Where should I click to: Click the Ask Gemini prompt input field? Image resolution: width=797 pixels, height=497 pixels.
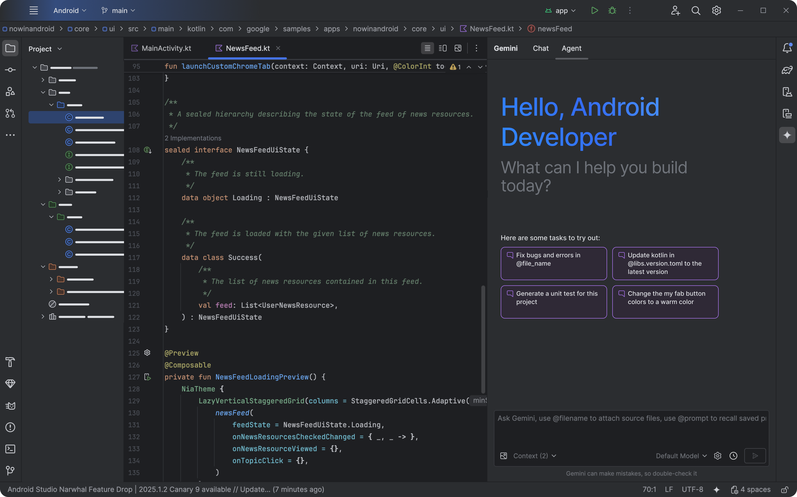[631, 427]
